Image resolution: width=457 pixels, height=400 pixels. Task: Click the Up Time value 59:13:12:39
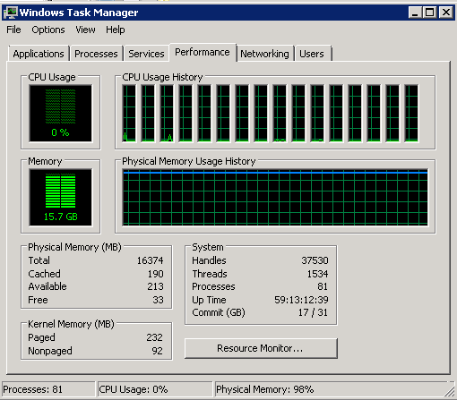click(x=301, y=300)
